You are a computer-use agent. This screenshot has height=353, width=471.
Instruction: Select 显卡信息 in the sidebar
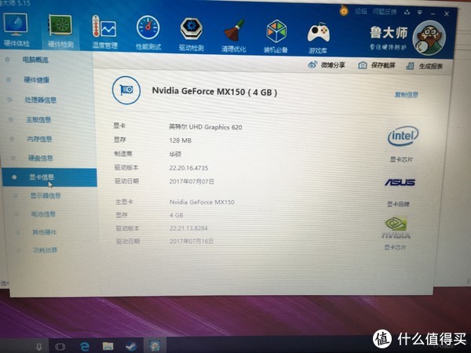pos(49,177)
